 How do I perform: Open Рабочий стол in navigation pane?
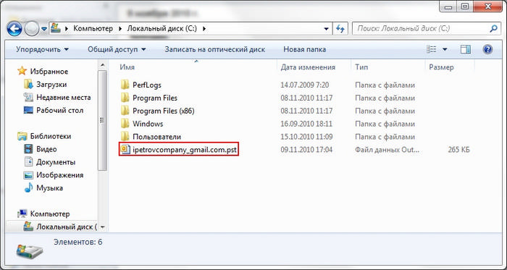coord(60,111)
